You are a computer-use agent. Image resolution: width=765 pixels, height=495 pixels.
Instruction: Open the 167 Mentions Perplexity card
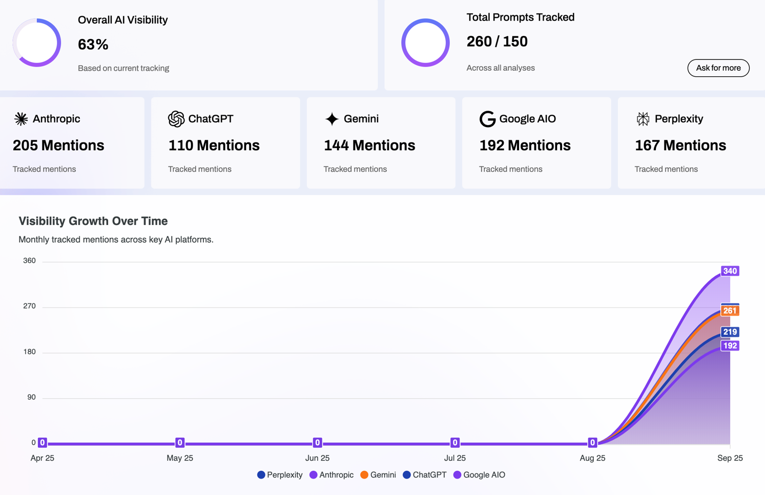coord(691,143)
